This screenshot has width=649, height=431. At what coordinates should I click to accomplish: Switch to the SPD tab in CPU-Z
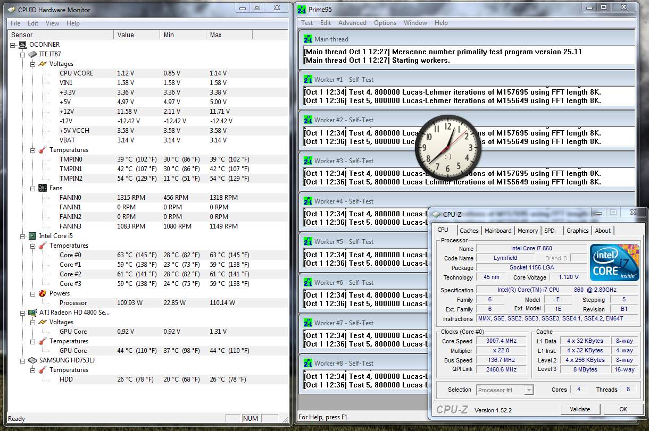coord(550,231)
